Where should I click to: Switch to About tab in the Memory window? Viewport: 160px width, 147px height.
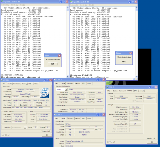click(141, 91)
